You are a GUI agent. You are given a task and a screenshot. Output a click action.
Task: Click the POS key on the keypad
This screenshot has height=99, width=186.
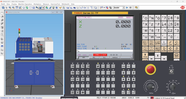(145, 43)
